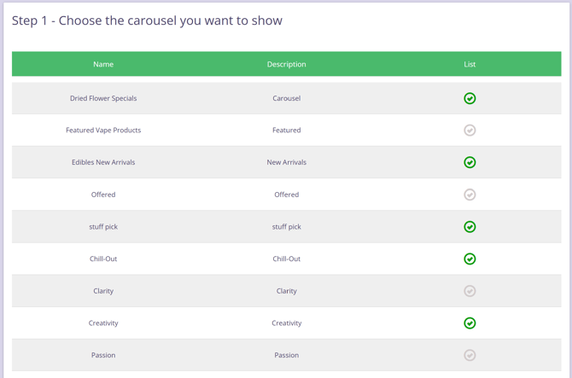The width and height of the screenshot is (572, 378).
Task: Enable the Featured Vape Products carousel checkmark
Action: [x=470, y=131]
